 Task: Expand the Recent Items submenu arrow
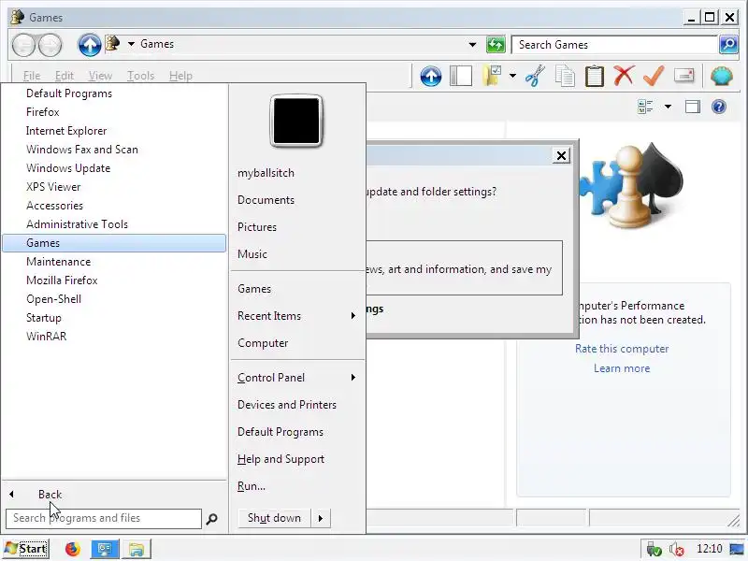coord(353,316)
